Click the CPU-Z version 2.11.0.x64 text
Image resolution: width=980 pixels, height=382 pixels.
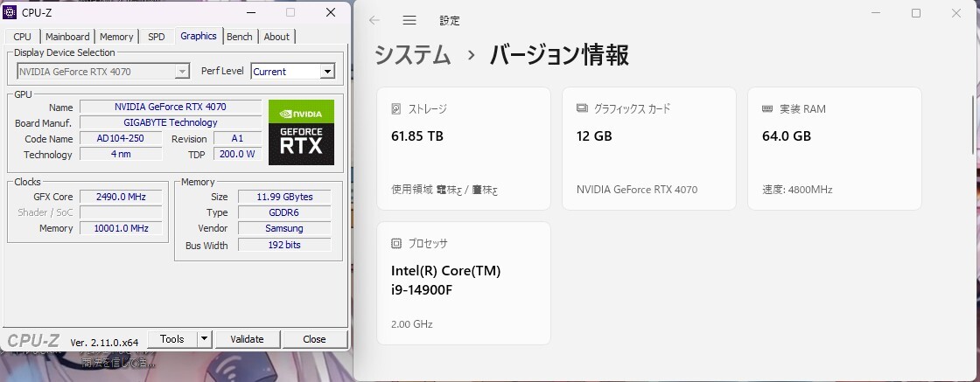tap(104, 342)
